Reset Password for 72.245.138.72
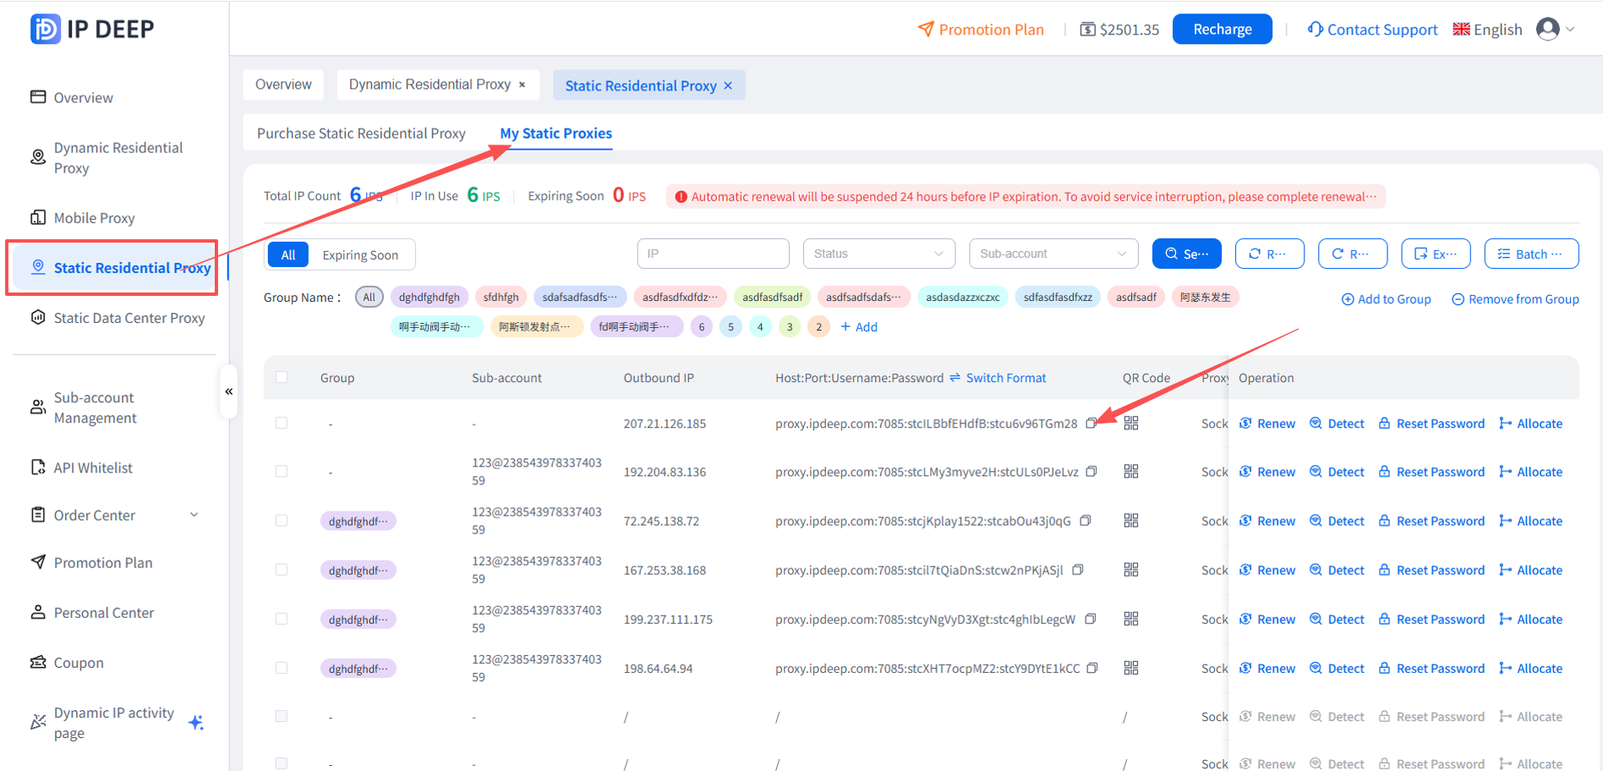The image size is (1603, 771). [1431, 521]
